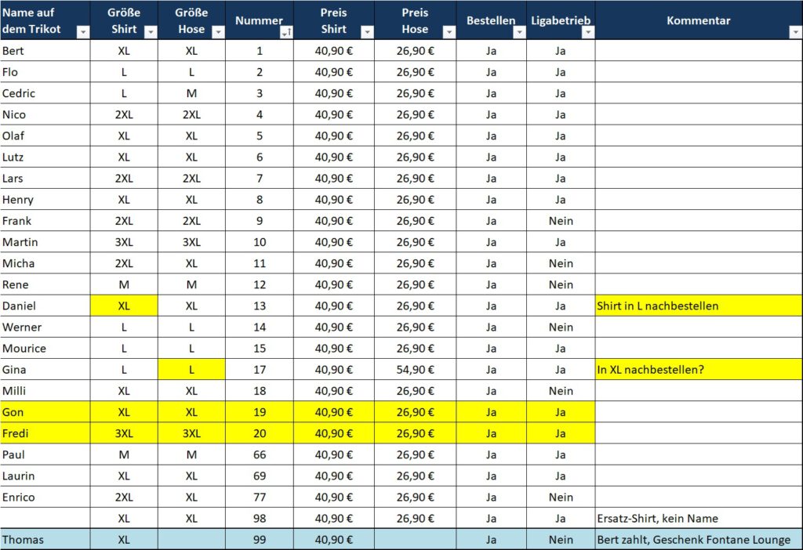Select the yellow 'Shirt in L nachbestellen' comment cell

(698, 306)
